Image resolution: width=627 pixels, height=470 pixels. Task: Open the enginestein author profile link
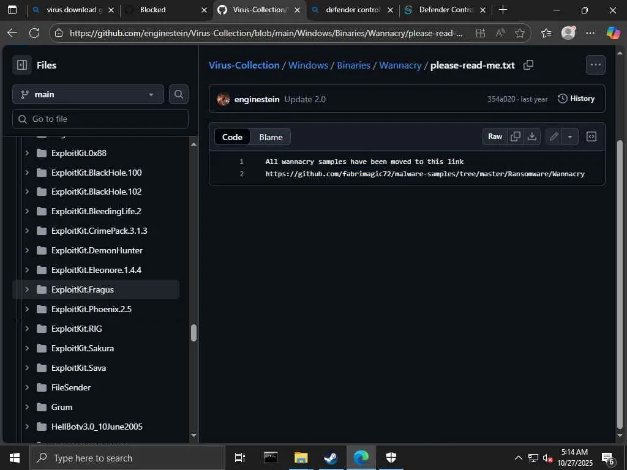click(x=257, y=100)
